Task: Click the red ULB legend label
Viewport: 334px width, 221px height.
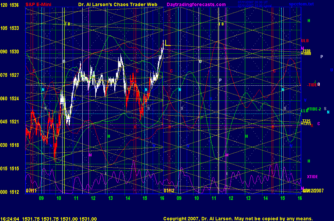Action: pos(305,41)
